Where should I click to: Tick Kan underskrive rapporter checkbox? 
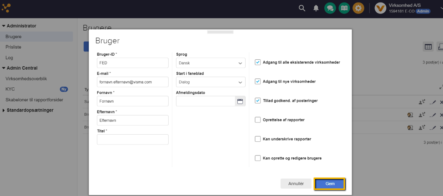click(x=258, y=139)
